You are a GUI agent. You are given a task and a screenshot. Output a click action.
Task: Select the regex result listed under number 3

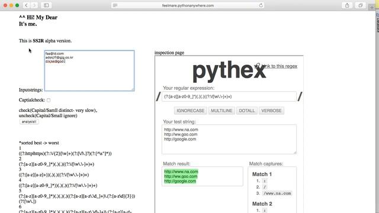coord(54,175)
